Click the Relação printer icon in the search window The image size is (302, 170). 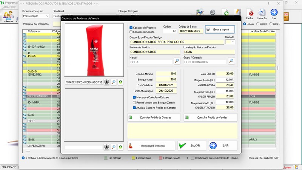[262, 14]
